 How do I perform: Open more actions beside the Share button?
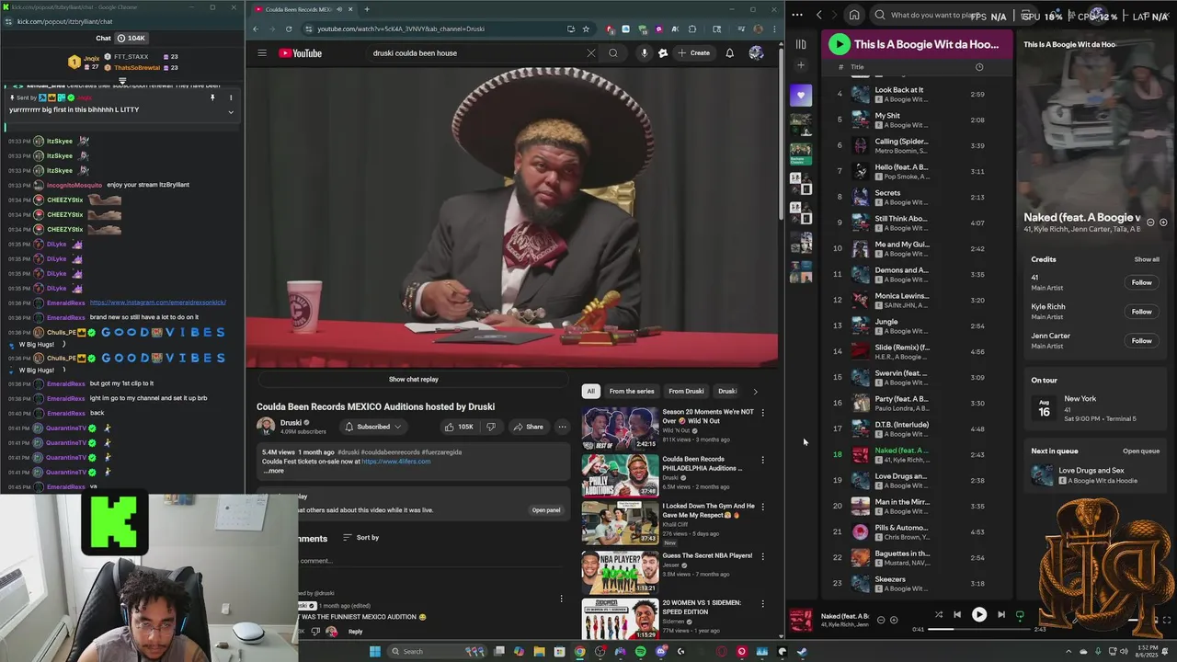coord(562,427)
